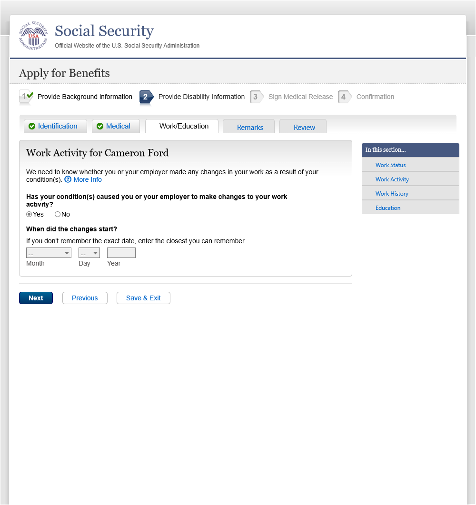The height and width of the screenshot is (505, 476).
Task: Switch to the Remarks tab
Action: click(x=250, y=127)
